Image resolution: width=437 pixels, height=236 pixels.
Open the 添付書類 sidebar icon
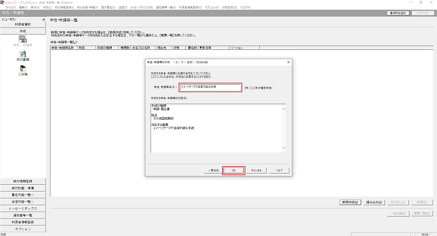click(22, 56)
